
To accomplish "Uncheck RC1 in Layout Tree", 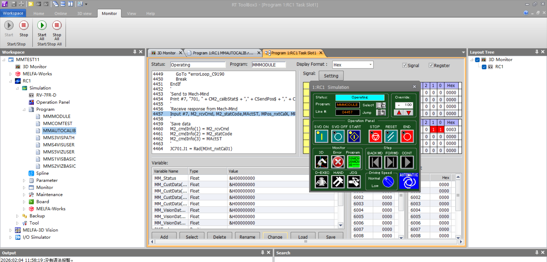I will (x=484, y=67).
